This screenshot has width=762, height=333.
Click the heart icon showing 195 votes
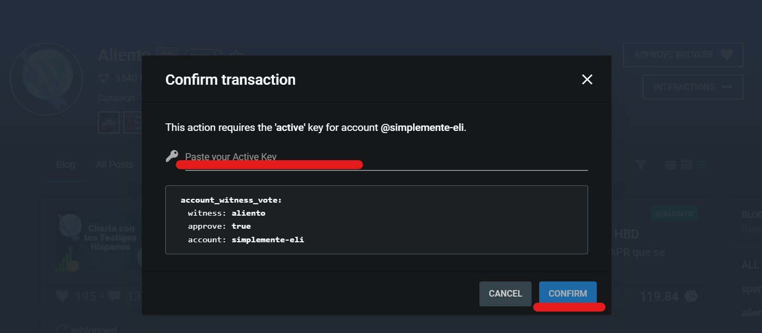pos(63,297)
